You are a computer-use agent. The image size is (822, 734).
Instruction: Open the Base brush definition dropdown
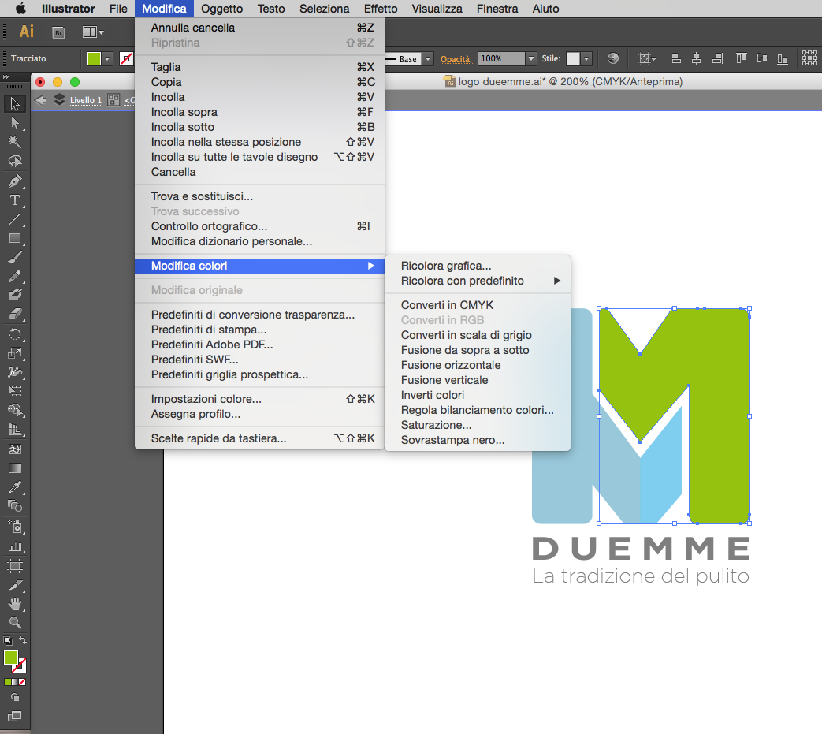tap(428, 58)
